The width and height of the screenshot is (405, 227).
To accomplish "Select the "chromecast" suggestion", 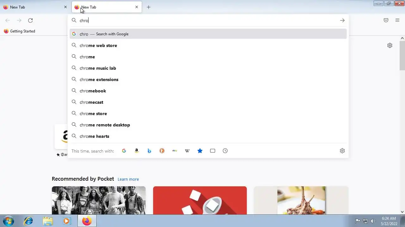I will pyautogui.click(x=208, y=102).
